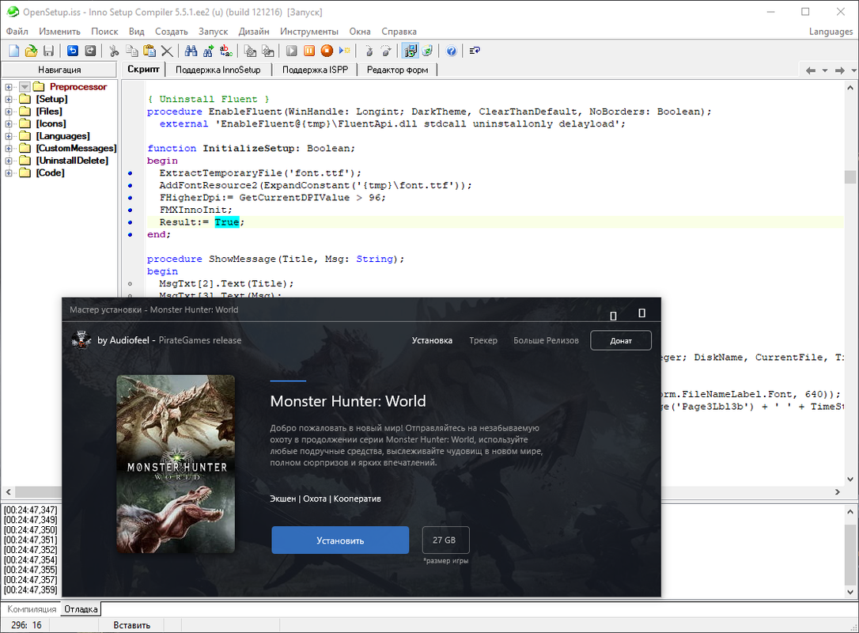Delete selection with the X icon
The width and height of the screenshot is (859, 633).
[x=167, y=51]
